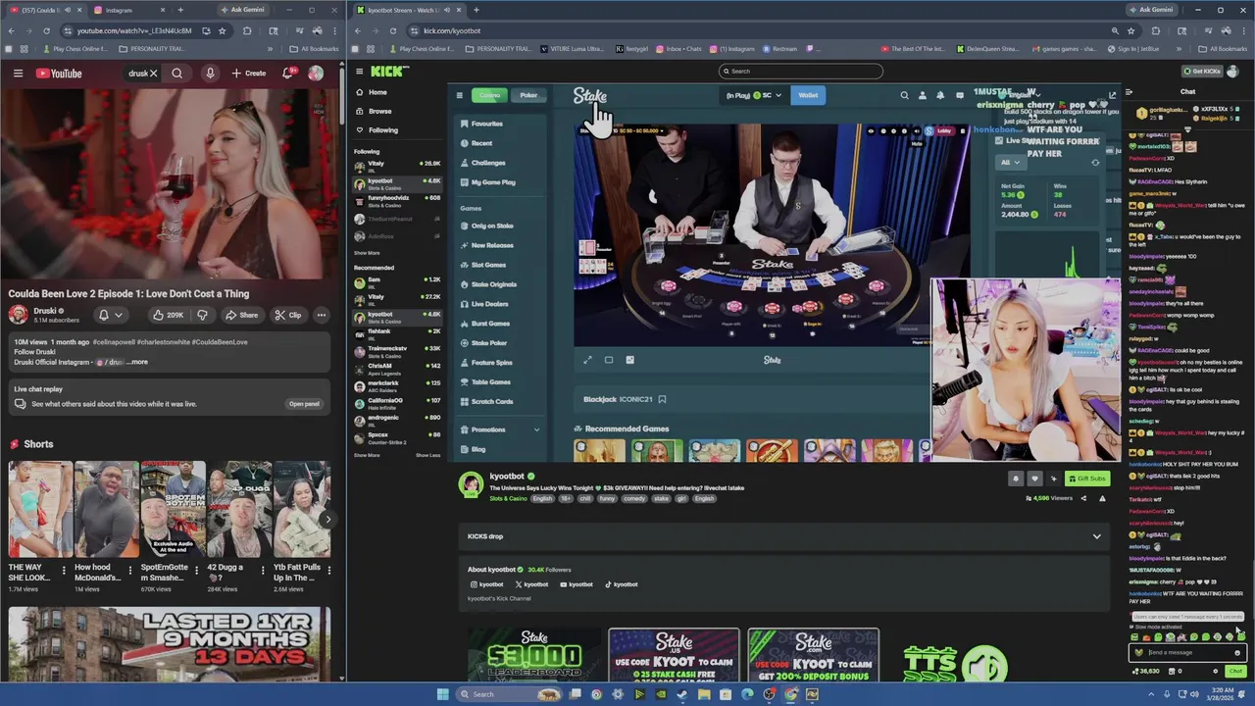
Task: Open YouTube hamburger guide menu
Action: tap(18, 74)
